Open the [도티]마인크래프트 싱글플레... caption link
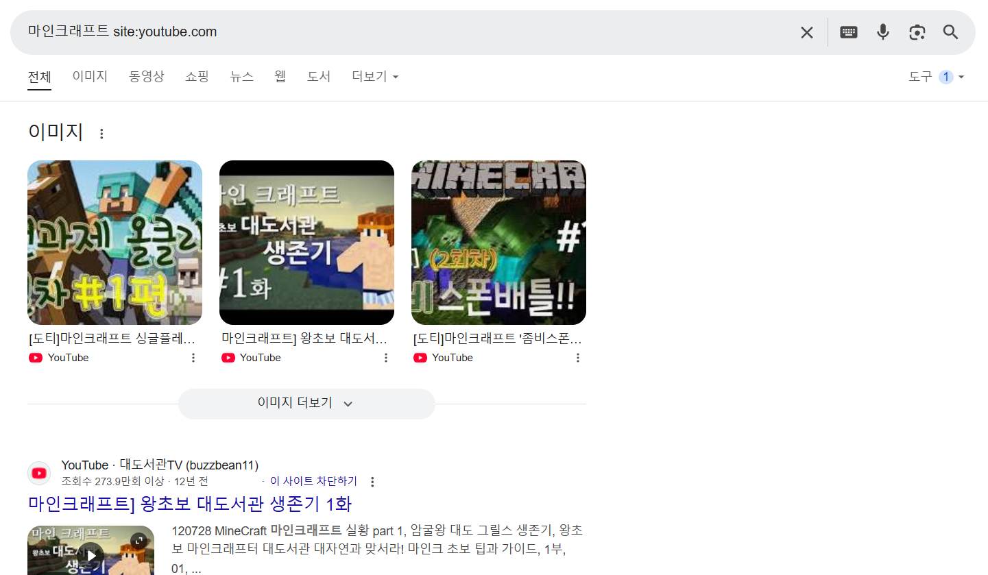The image size is (988, 575). click(112, 339)
